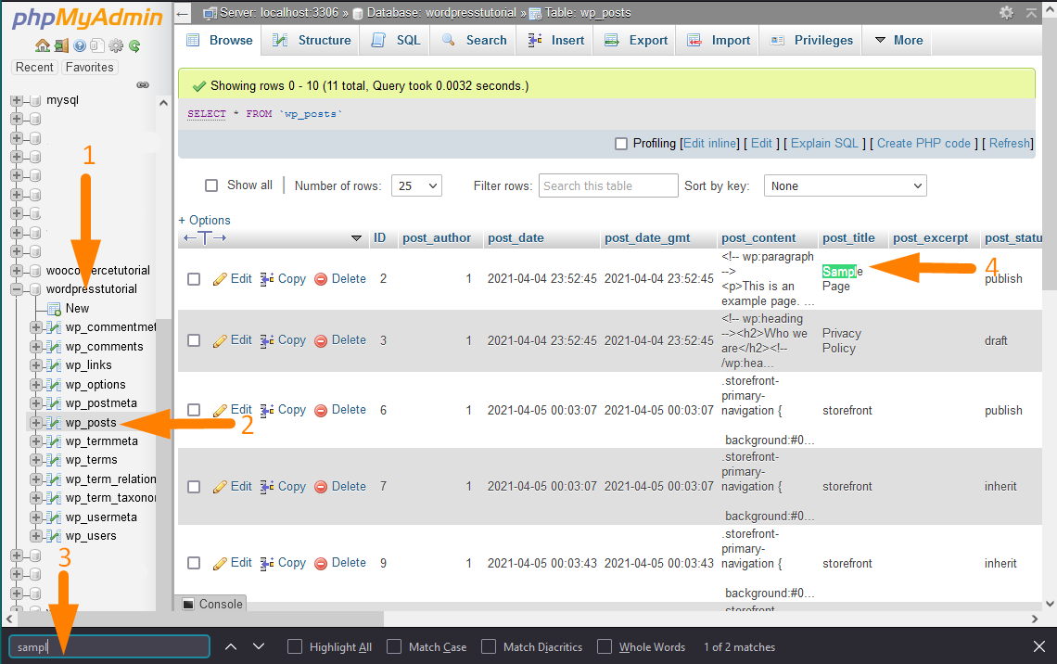Click the New table icon under wordpresstutorial

click(x=54, y=309)
